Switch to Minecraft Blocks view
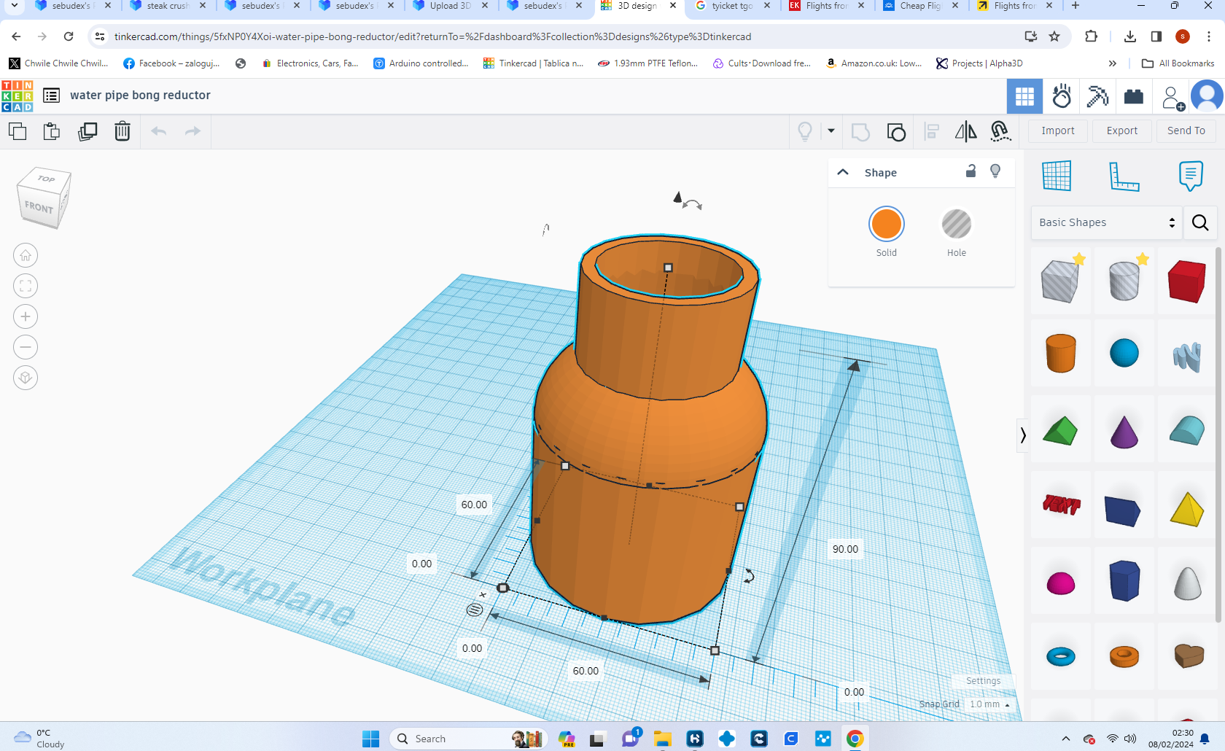The width and height of the screenshot is (1225, 751). [x=1097, y=96]
